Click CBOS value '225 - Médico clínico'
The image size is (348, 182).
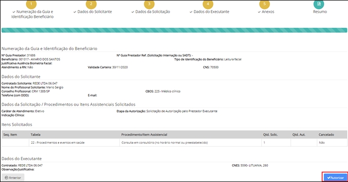coord(167,91)
